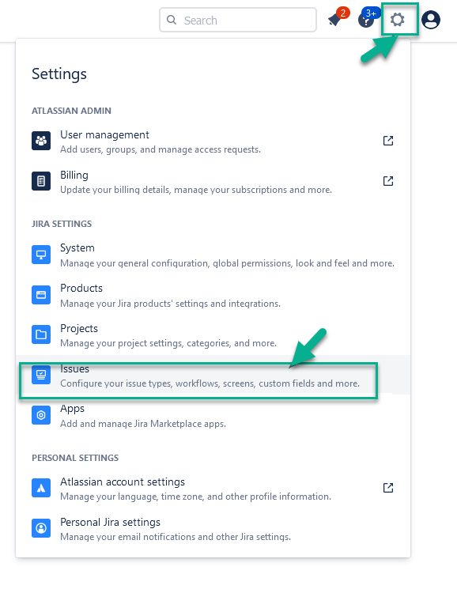The image size is (457, 593).
Task: Open external link beside Atlassian account settings
Action: tap(388, 488)
